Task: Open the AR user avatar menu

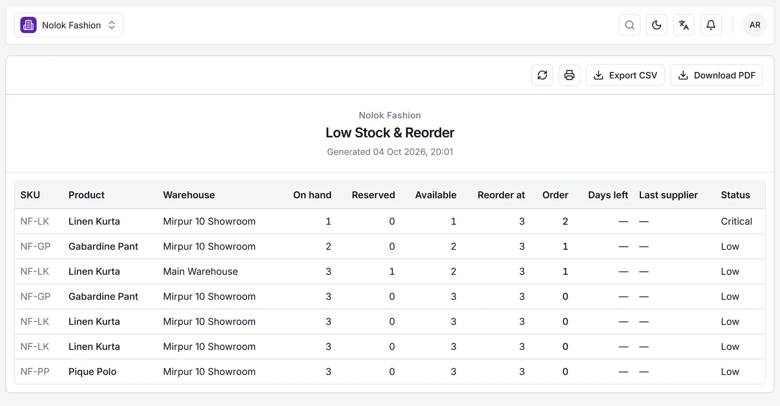Action: coord(755,25)
